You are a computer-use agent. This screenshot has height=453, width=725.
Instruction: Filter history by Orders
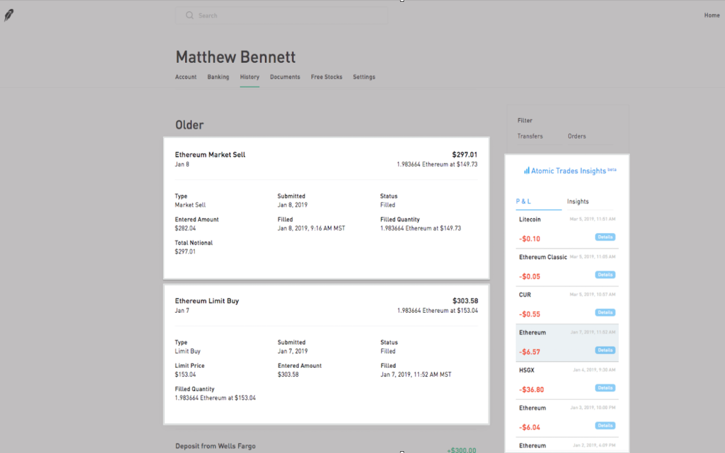577,136
